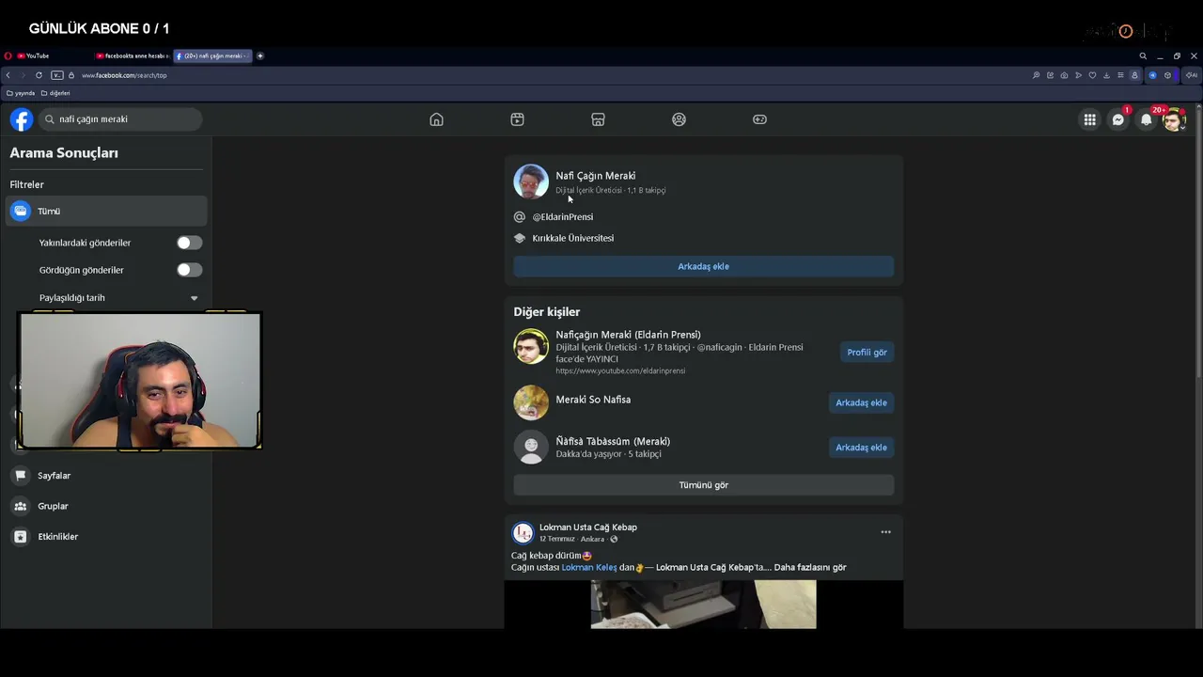Open browser downloads icon
This screenshot has height=677, width=1203.
[x=1106, y=75]
